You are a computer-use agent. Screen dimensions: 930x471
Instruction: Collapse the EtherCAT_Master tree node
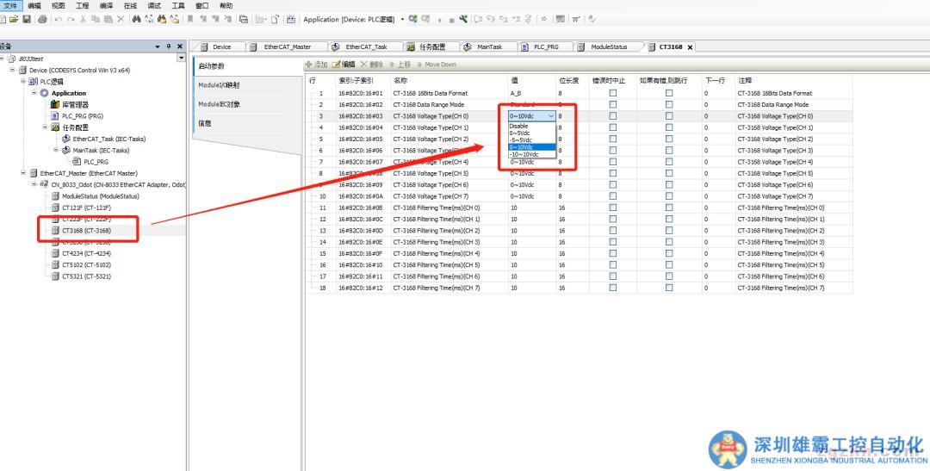click(x=22, y=173)
